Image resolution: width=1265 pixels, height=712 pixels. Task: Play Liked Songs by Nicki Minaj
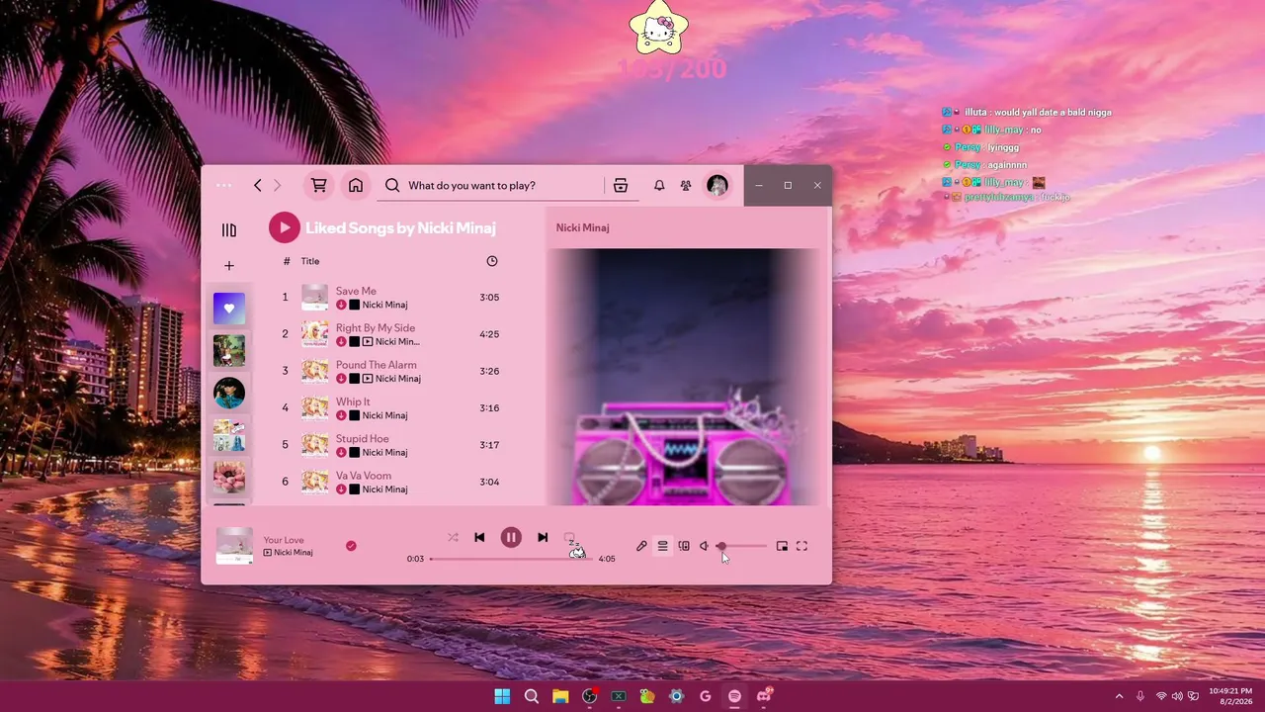tap(284, 227)
